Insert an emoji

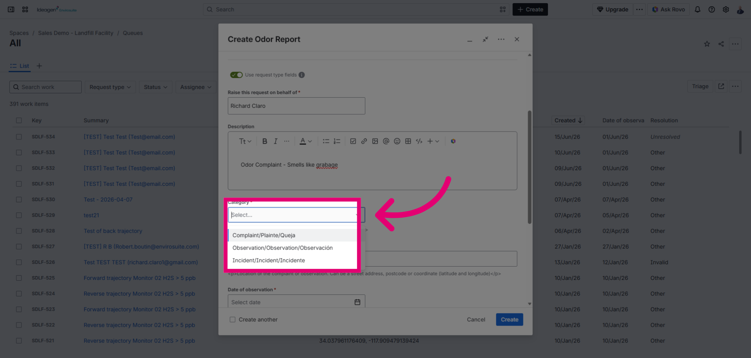point(397,141)
